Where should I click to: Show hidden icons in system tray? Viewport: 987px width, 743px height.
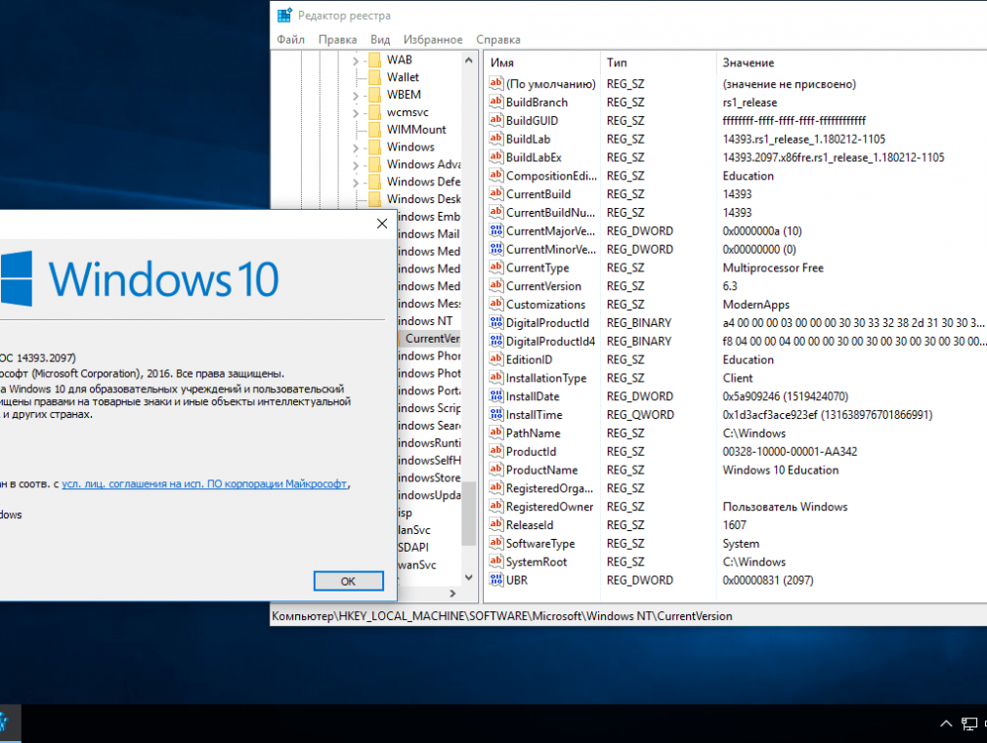(945, 723)
